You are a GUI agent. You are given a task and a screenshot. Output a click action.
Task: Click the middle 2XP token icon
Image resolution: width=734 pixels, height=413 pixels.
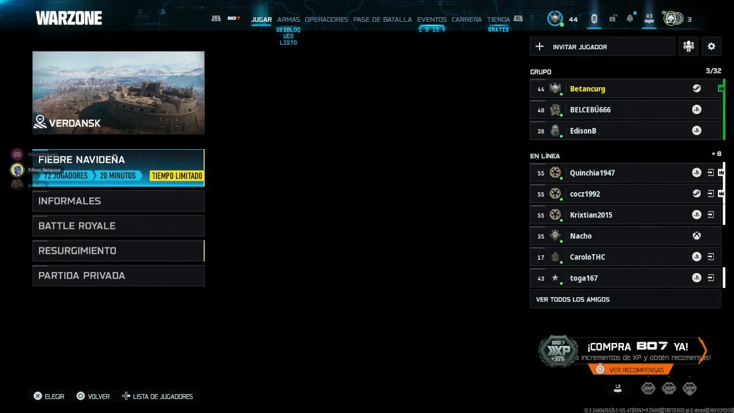point(669,388)
